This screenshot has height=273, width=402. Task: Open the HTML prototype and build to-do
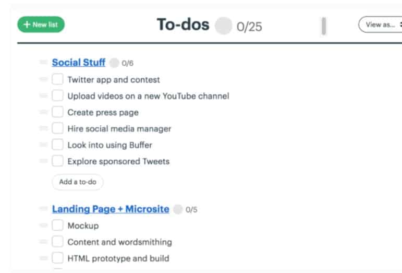click(118, 258)
